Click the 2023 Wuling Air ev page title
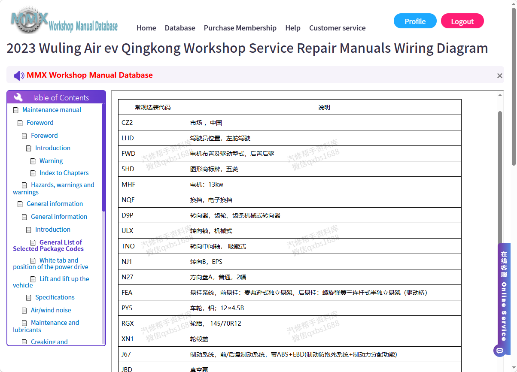This screenshot has height=372, width=517. click(247, 48)
